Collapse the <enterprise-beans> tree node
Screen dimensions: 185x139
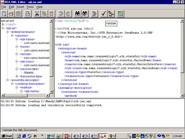[7, 32]
